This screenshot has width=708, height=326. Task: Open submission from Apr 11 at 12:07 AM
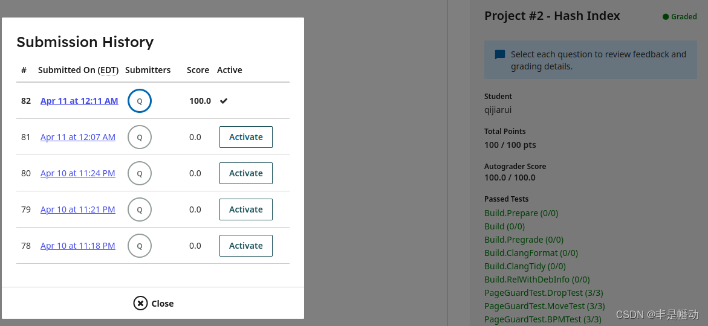click(x=78, y=137)
